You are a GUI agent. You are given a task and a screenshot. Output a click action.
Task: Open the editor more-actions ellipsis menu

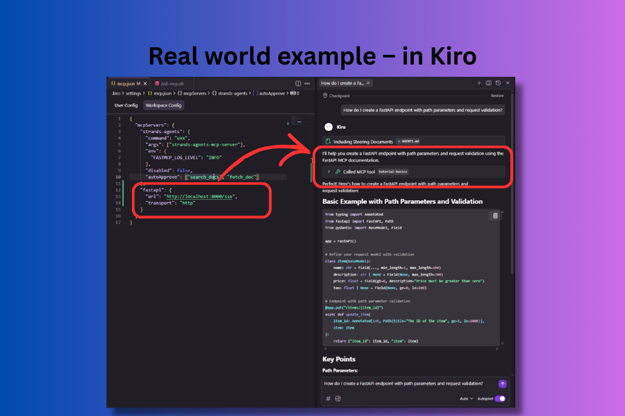(x=308, y=84)
